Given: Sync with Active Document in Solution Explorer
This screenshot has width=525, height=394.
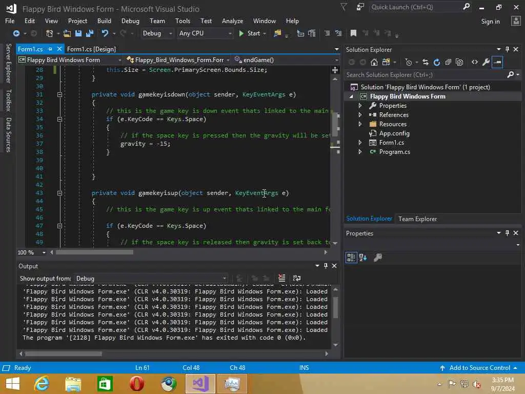Looking at the screenshot, I should point(425,62).
